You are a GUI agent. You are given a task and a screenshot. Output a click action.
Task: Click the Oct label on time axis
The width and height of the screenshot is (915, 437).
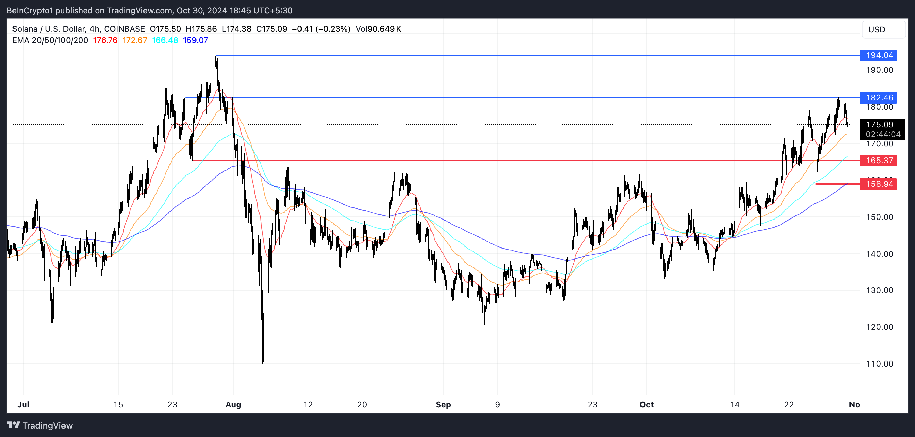coord(646,404)
